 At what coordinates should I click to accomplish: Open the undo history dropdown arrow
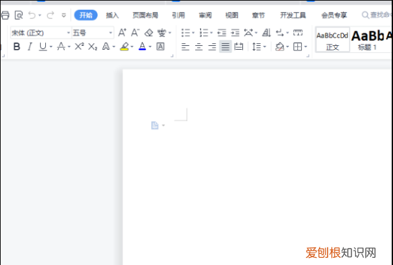pyautogui.click(x=39, y=16)
